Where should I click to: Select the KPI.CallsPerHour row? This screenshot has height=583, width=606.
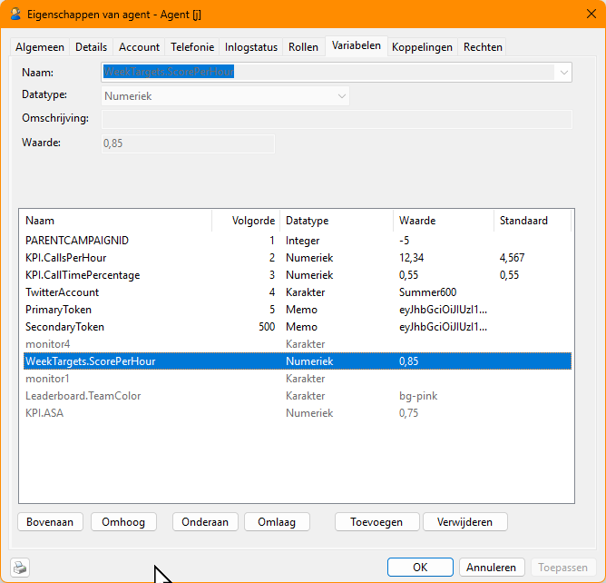(65, 258)
